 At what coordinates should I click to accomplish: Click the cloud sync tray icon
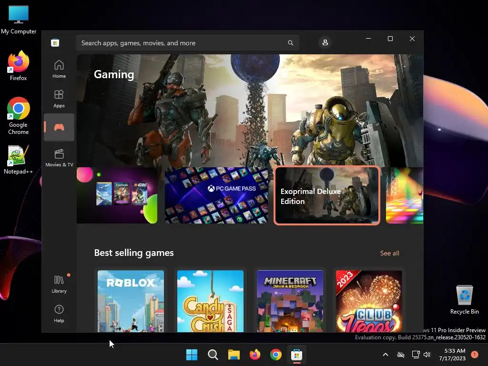[x=400, y=355]
